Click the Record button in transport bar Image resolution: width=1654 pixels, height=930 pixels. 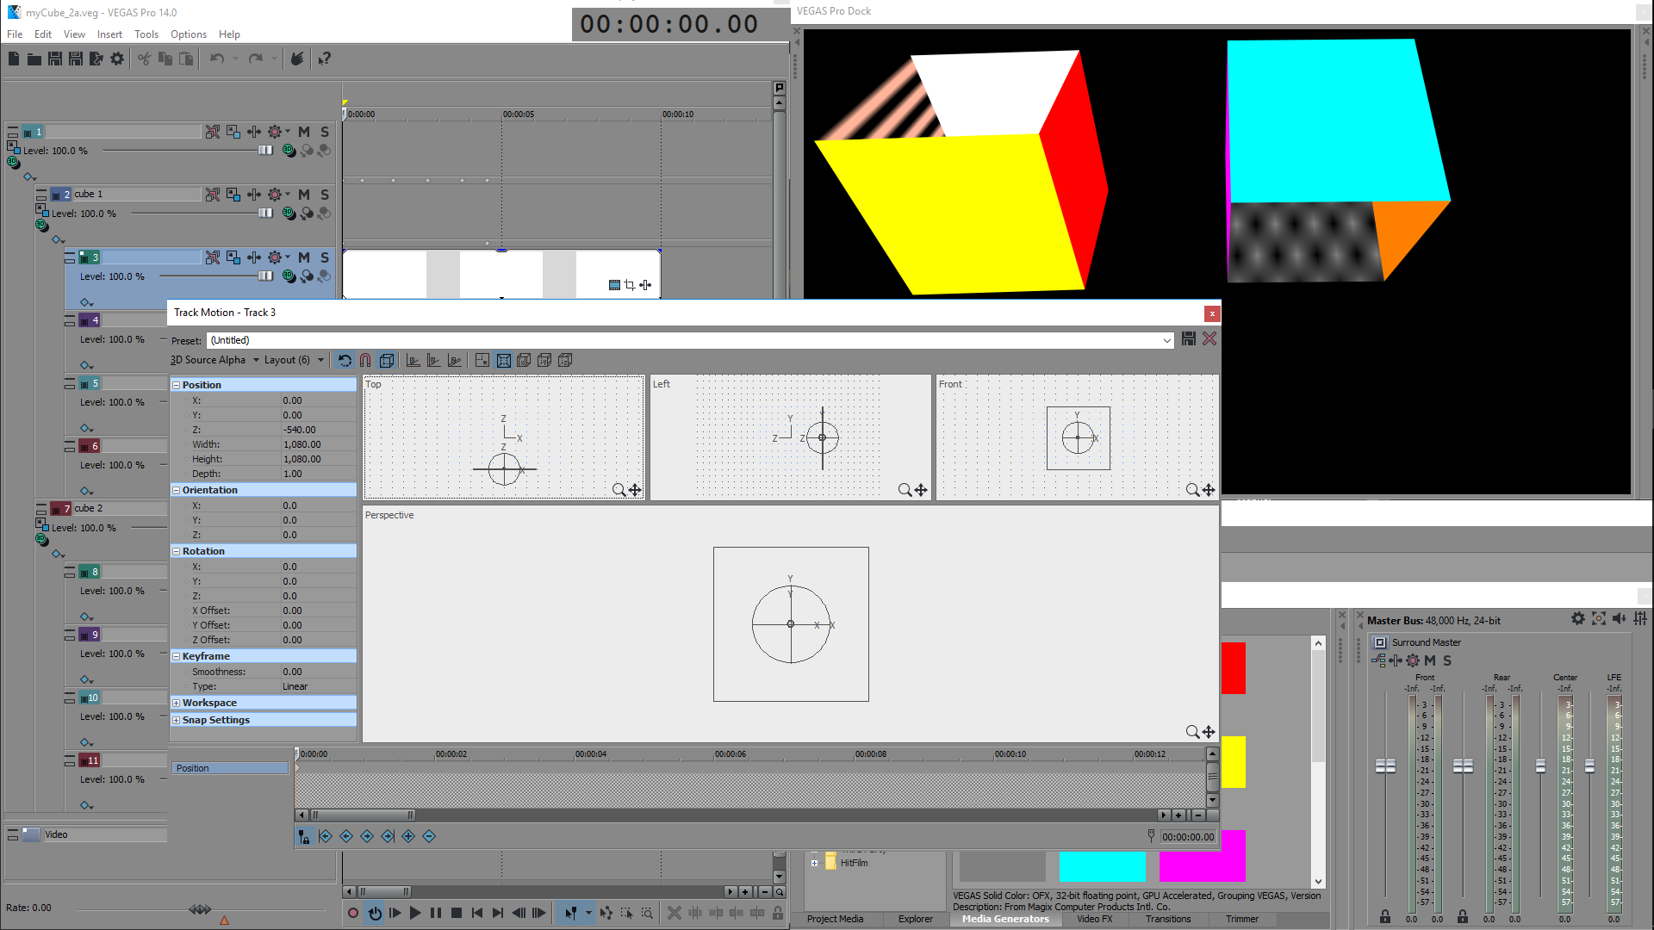(x=353, y=913)
